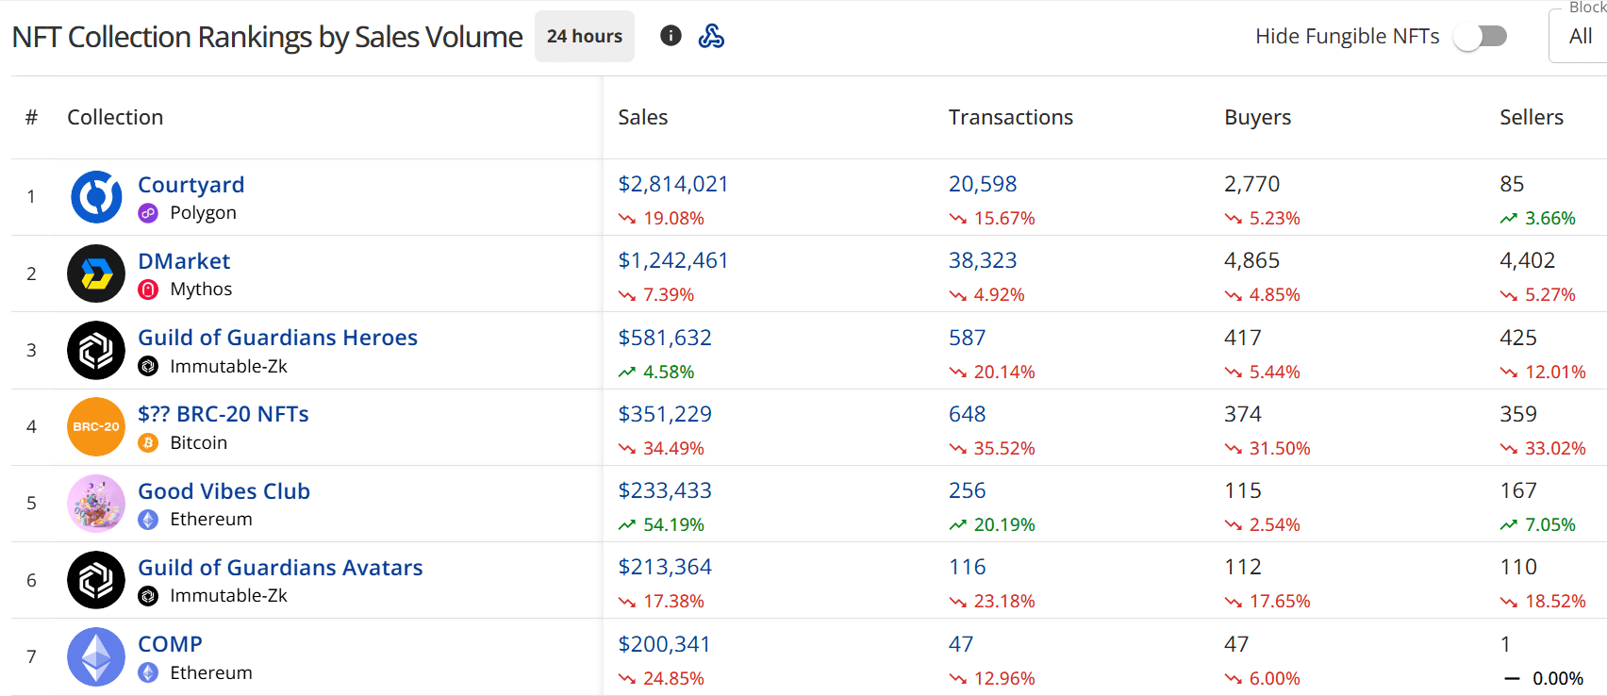Image resolution: width=1607 pixels, height=696 pixels.
Task: Click the DMarket collection logo
Action: point(96,273)
